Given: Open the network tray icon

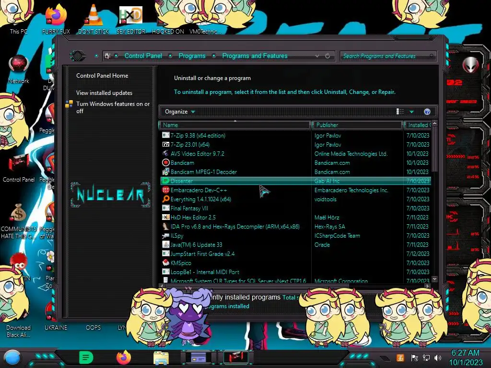Looking at the screenshot, I should click(426, 357).
